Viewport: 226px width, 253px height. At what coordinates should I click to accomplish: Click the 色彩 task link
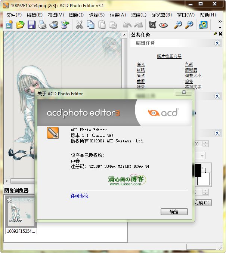[x=189, y=64]
